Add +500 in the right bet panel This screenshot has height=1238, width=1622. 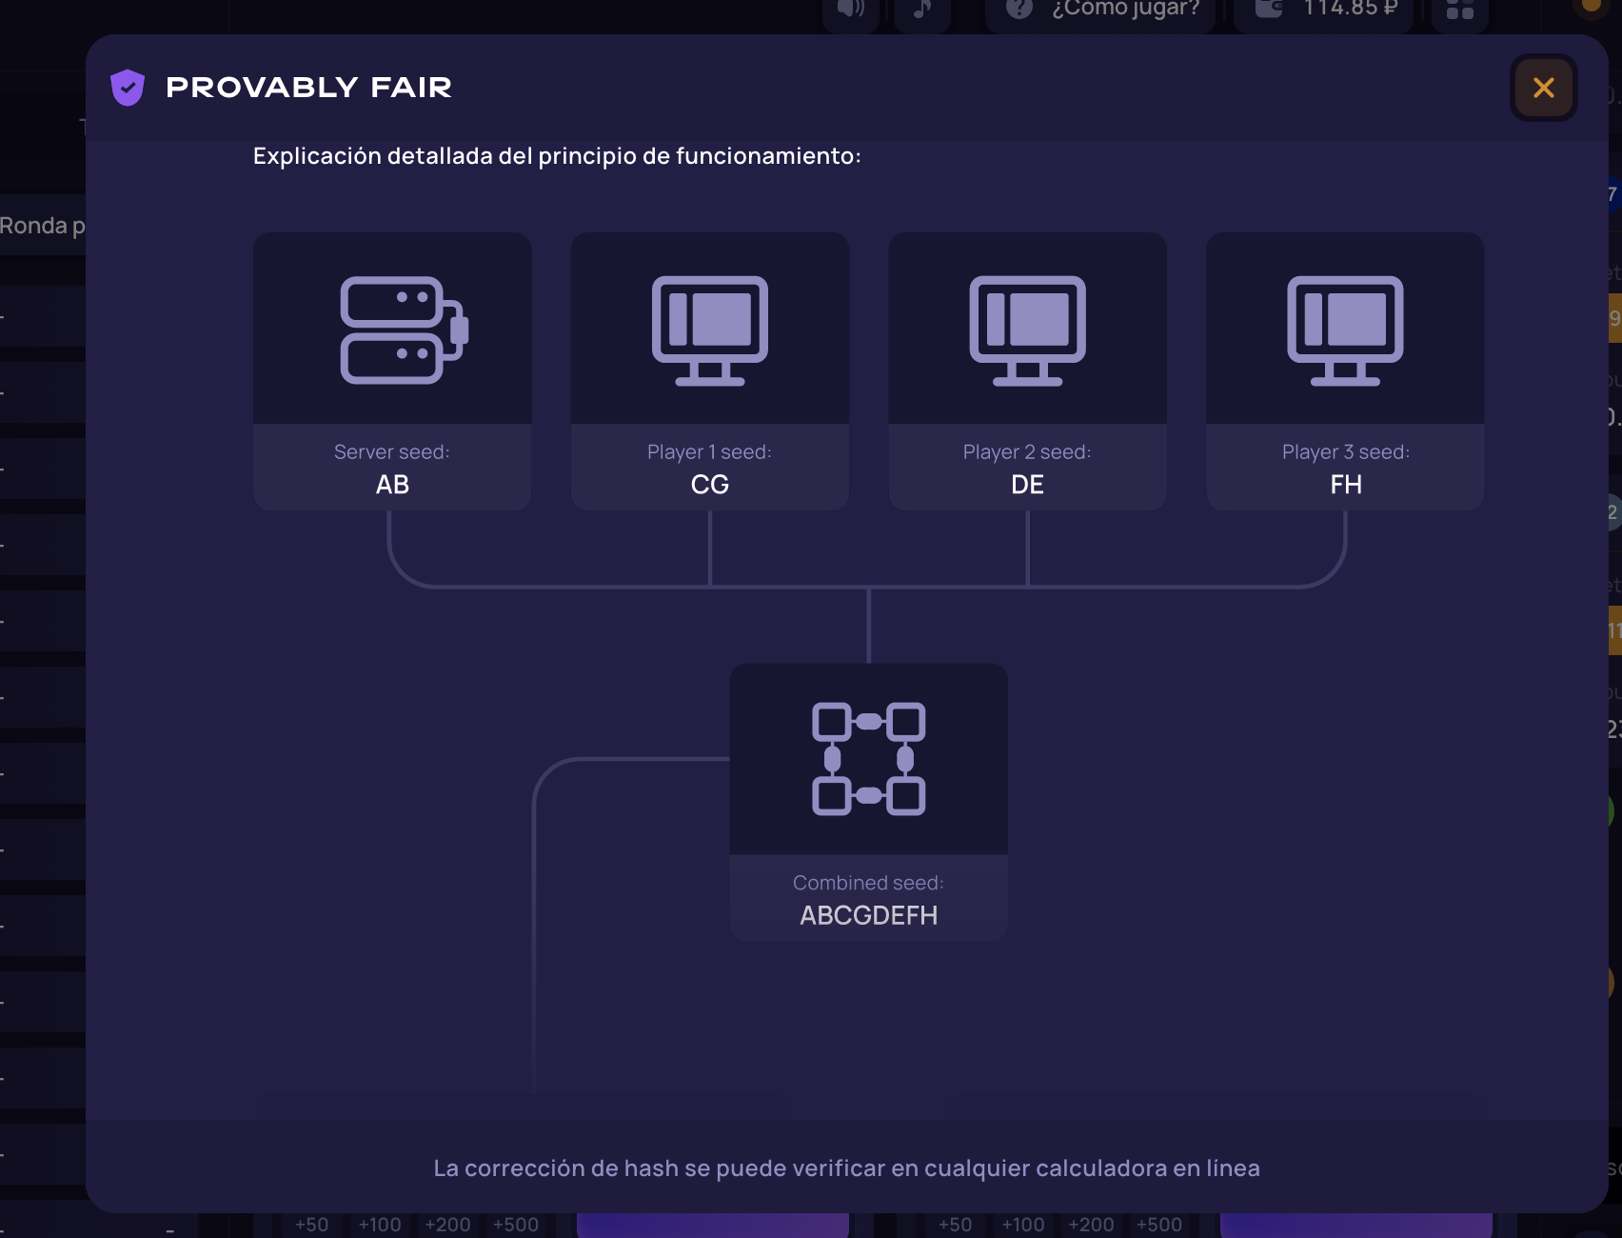point(1158,1225)
